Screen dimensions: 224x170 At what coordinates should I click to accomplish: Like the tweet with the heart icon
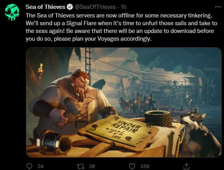tap(132, 166)
